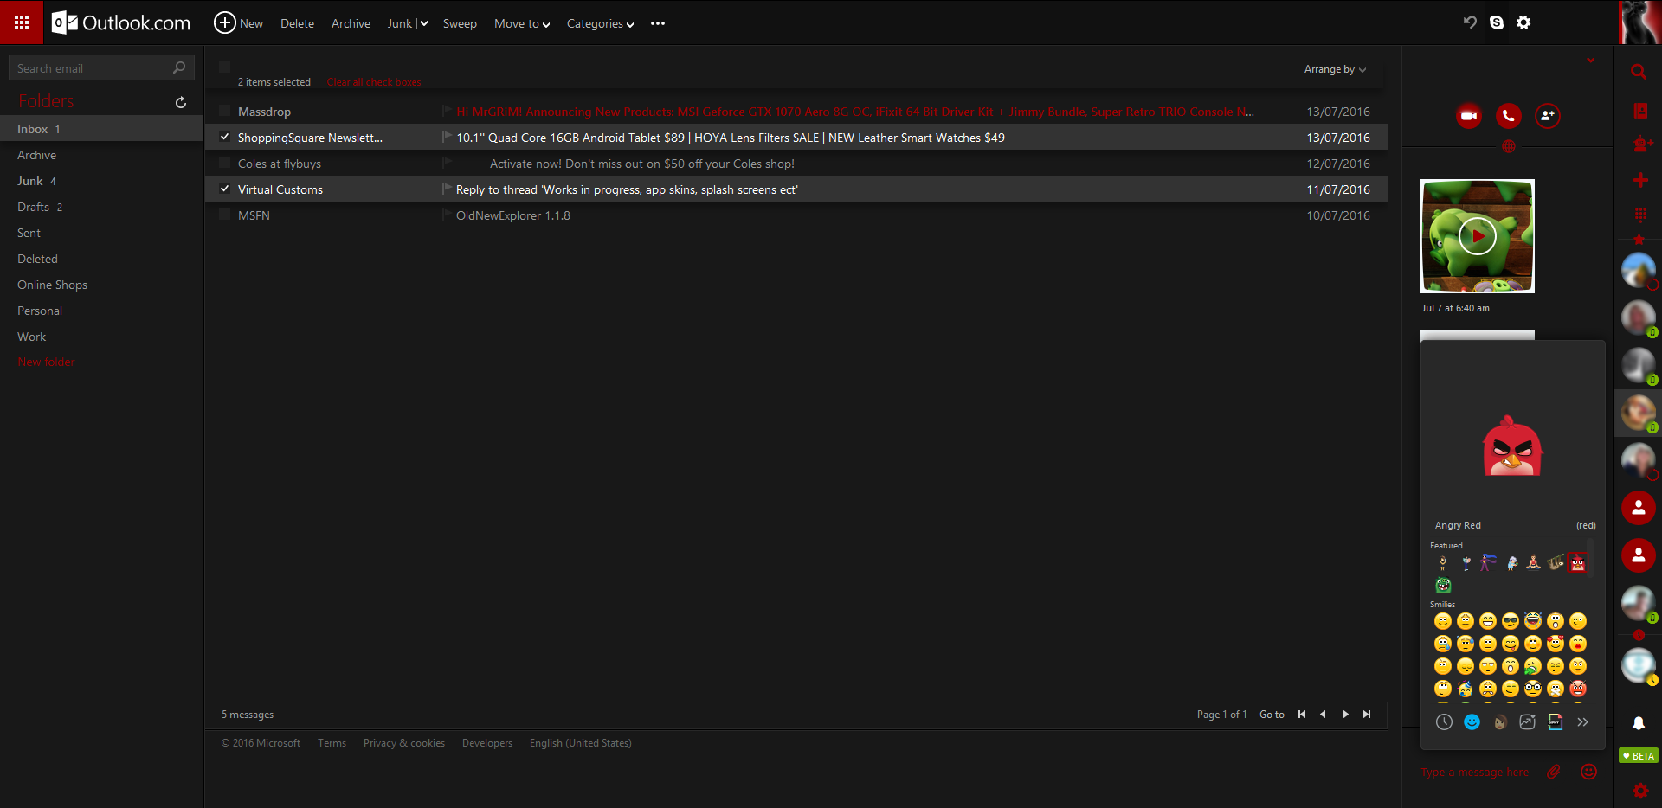Select the Angry Red featured emoticon
Image resolution: width=1662 pixels, height=808 pixels.
coord(1578,562)
